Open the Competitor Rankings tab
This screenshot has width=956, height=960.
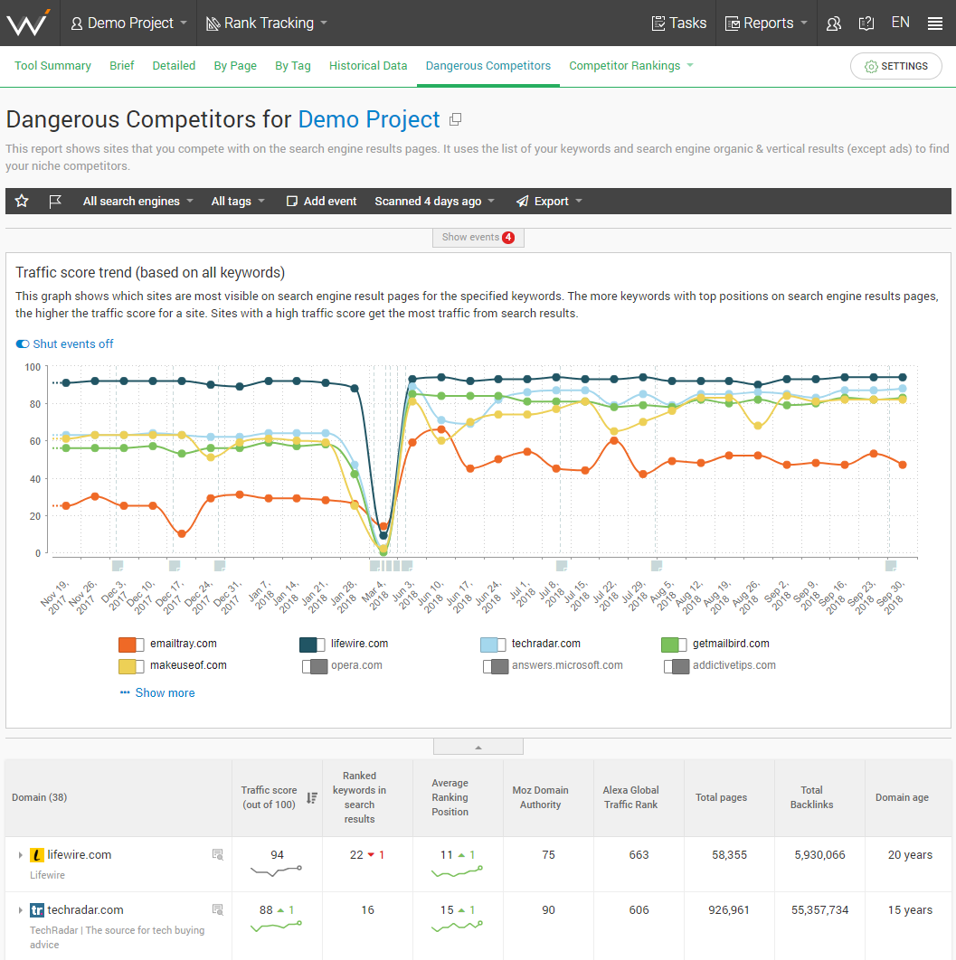[630, 65]
